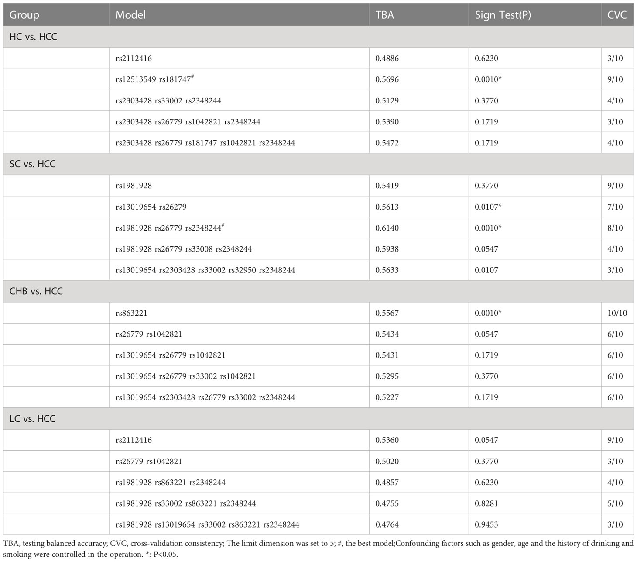Click model 'rs1981928 rs863221 rs2348244'
The width and height of the screenshot is (637, 562).
(x=171, y=483)
